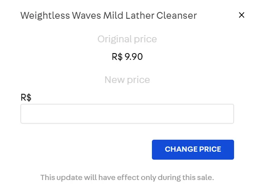Screen dimensions: 254x190
Task: Click the sale-only update notice text
Action: [127, 177]
